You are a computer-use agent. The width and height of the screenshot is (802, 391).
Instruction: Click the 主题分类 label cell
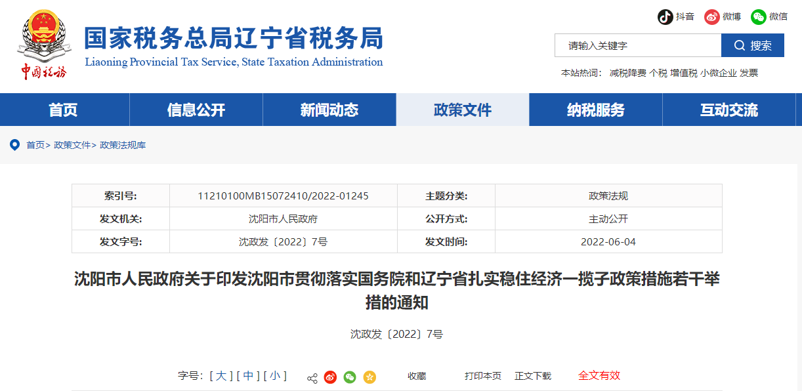click(x=446, y=195)
